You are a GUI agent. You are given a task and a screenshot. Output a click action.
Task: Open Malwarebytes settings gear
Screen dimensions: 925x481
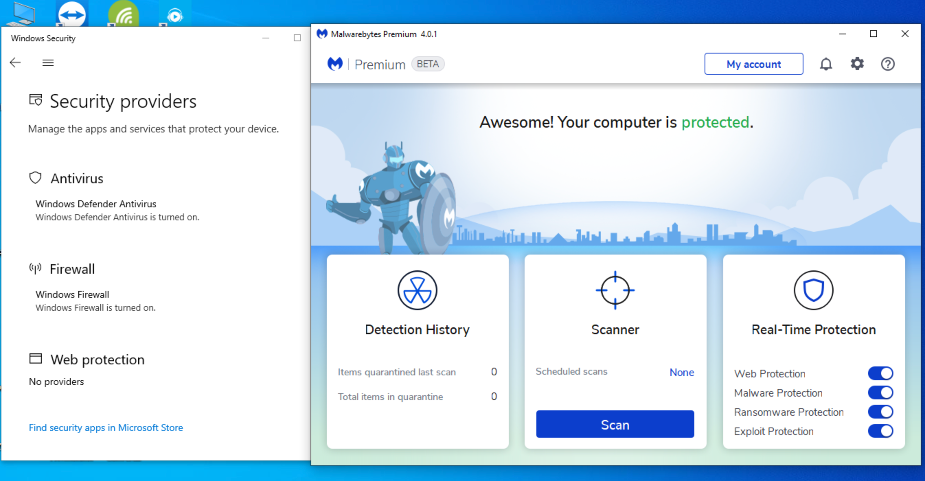pos(857,64)
